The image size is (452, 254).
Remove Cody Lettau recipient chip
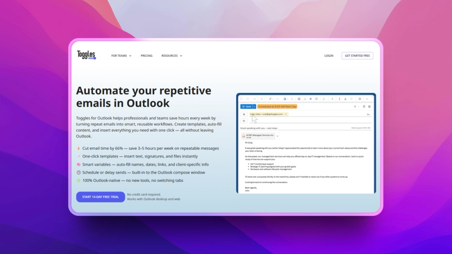[x=286, y=114]
